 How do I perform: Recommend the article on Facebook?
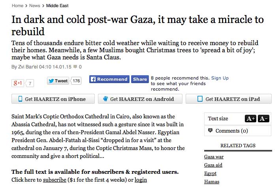click(x=109, y=79)
